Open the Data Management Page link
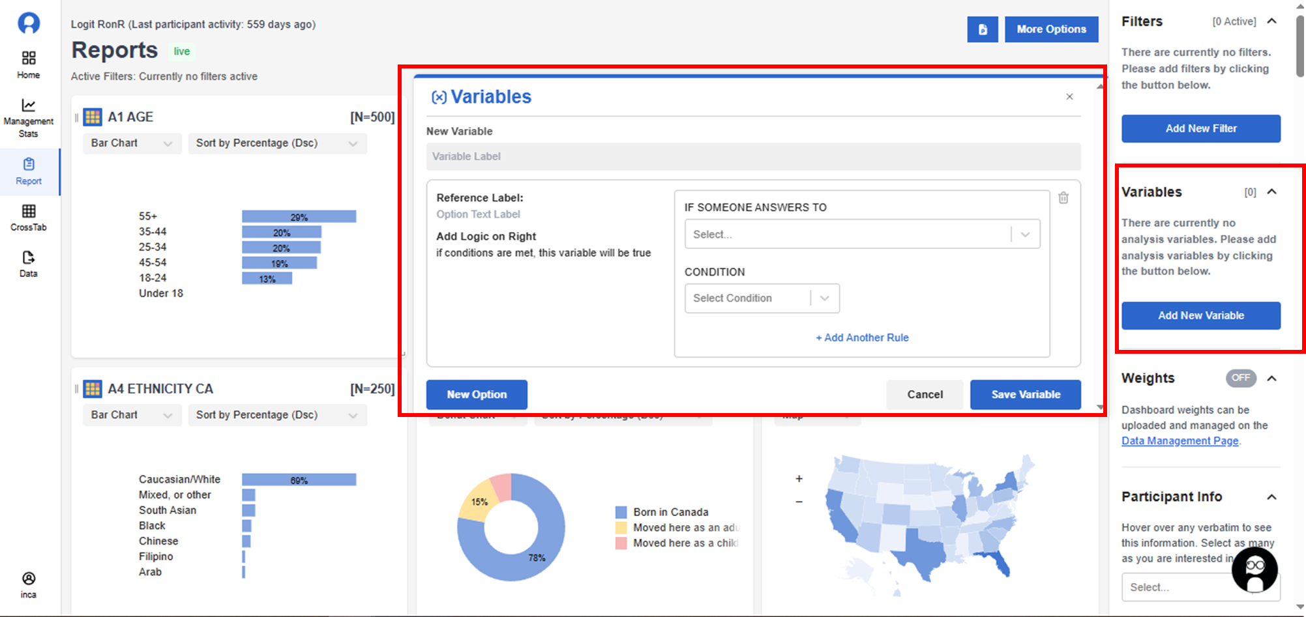Image resolution: width=1306 pixels, height=617 pixels. tap(1180, 441)
